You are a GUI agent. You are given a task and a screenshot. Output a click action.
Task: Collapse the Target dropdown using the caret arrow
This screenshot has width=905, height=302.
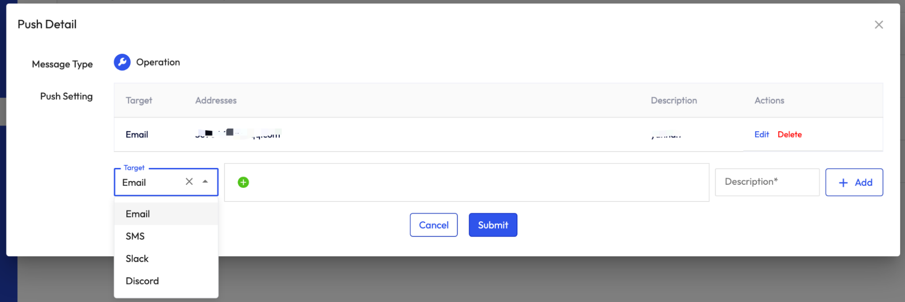(x=205, y=182)
